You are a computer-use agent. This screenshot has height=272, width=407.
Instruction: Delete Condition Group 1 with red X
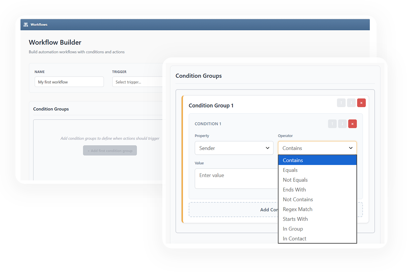361,103
